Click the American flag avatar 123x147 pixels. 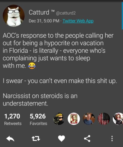[x=104, y=119]
